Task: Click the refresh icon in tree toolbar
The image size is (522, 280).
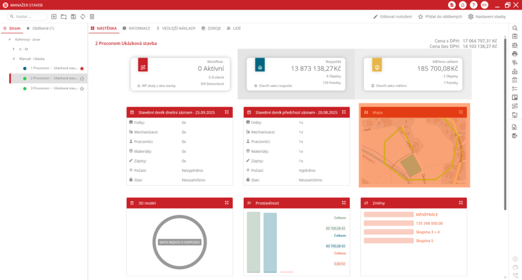Action: click(83, 17)
